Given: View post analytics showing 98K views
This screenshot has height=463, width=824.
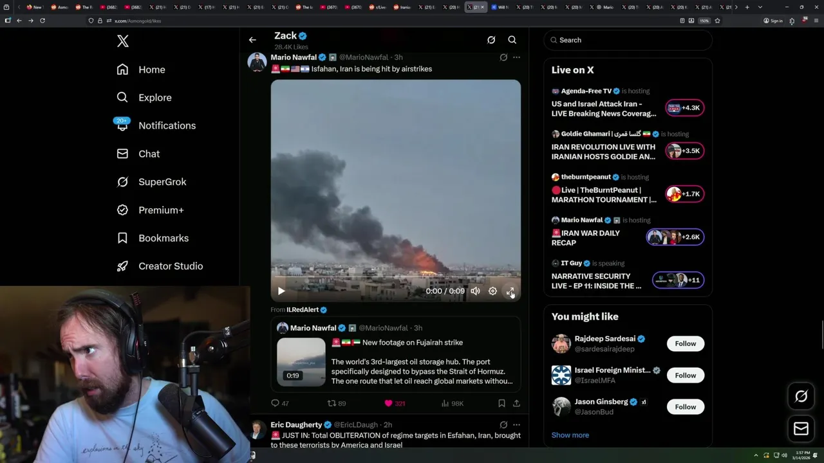Looking at the screenshot, I should pos(453,403).
